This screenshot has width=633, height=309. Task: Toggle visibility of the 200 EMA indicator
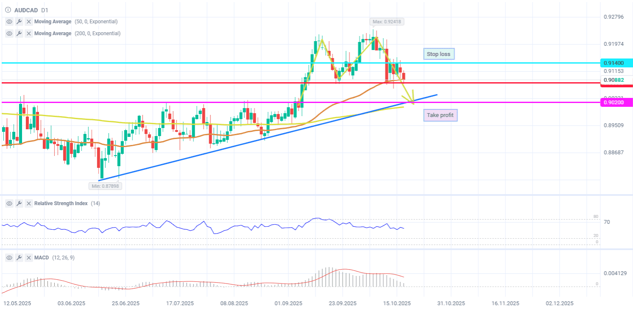click(9, 33)
